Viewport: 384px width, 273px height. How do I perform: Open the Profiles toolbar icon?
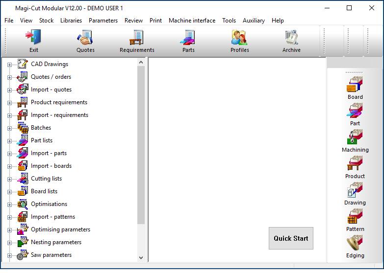coord(239,37)
